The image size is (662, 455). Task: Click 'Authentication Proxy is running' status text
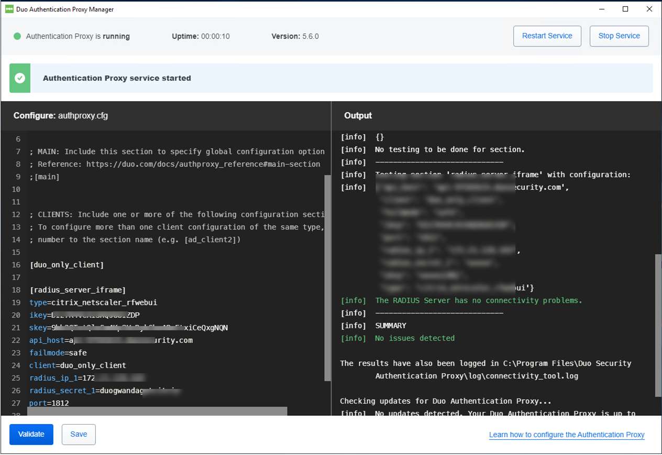coord(78,36)
